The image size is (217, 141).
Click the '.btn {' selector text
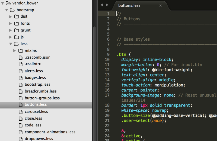point(124,55)
